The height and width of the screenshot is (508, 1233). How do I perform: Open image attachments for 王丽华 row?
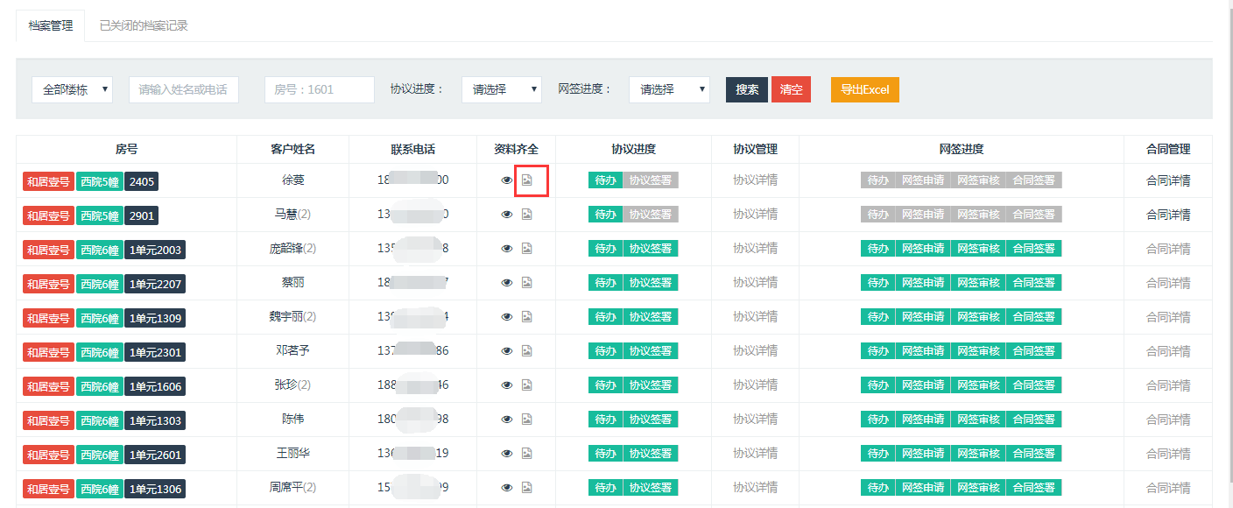[x=527, y=454]
